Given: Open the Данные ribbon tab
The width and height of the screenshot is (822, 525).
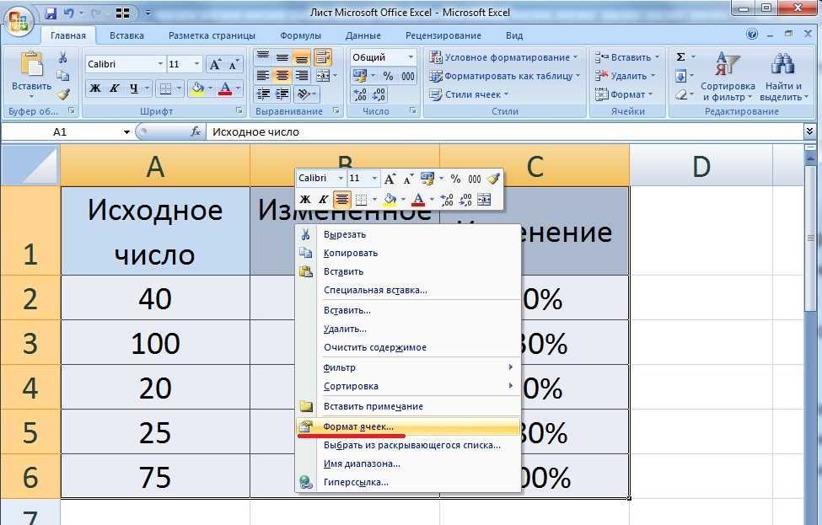Looking at the screenshot, I should (x=363, y=35).
